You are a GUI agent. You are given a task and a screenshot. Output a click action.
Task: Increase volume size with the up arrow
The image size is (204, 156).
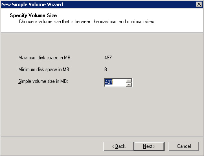(x=129, y=81)
